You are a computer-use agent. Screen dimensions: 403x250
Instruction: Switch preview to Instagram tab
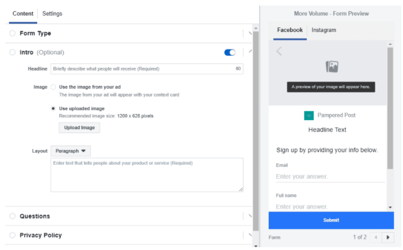324,30
